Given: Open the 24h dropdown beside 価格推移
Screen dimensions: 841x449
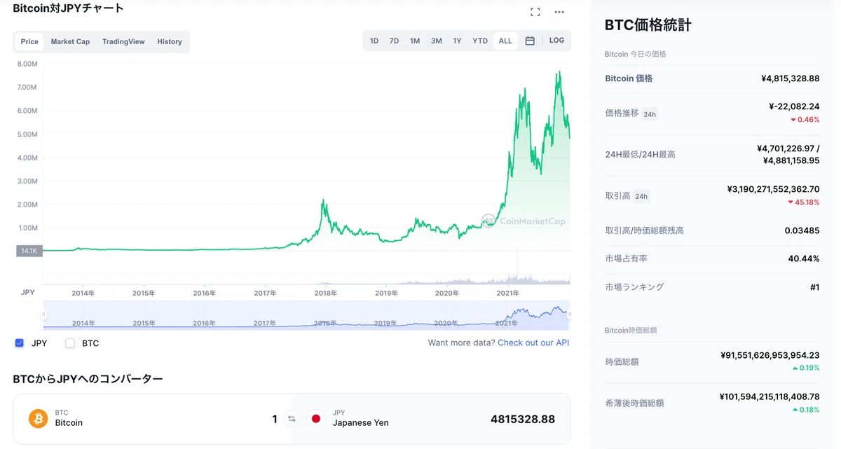Looking at the screenshot, I should [x=650, y=114].
